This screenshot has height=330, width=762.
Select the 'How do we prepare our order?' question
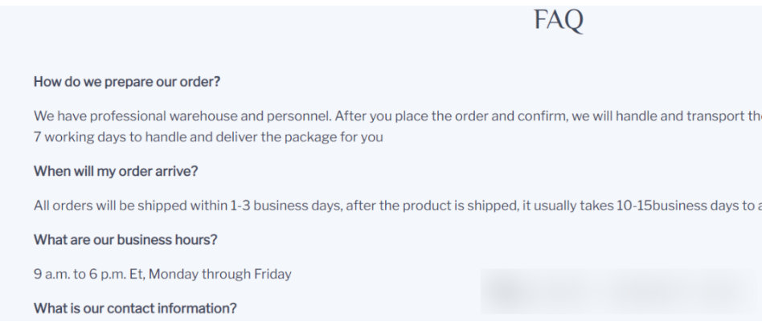coord(127,82)
